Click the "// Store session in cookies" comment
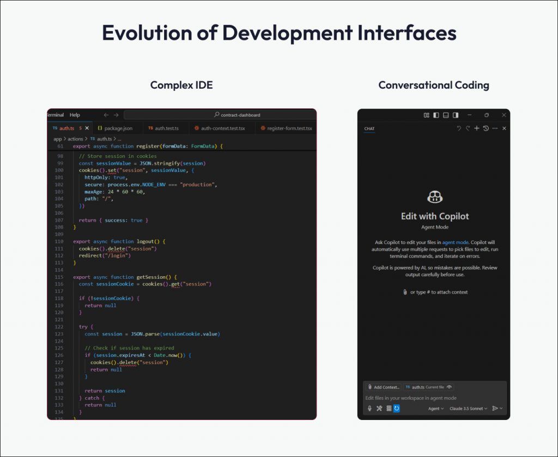Screen dimensions: 558x457 [x=118, y=156]
